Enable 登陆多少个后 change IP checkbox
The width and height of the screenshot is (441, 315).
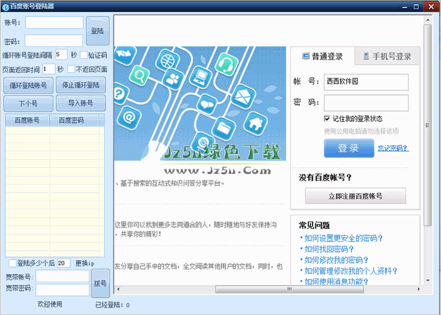click(13, 264)
